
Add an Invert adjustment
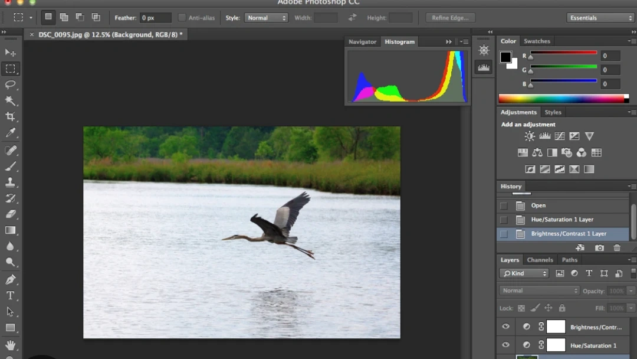[x=530, y=169]
